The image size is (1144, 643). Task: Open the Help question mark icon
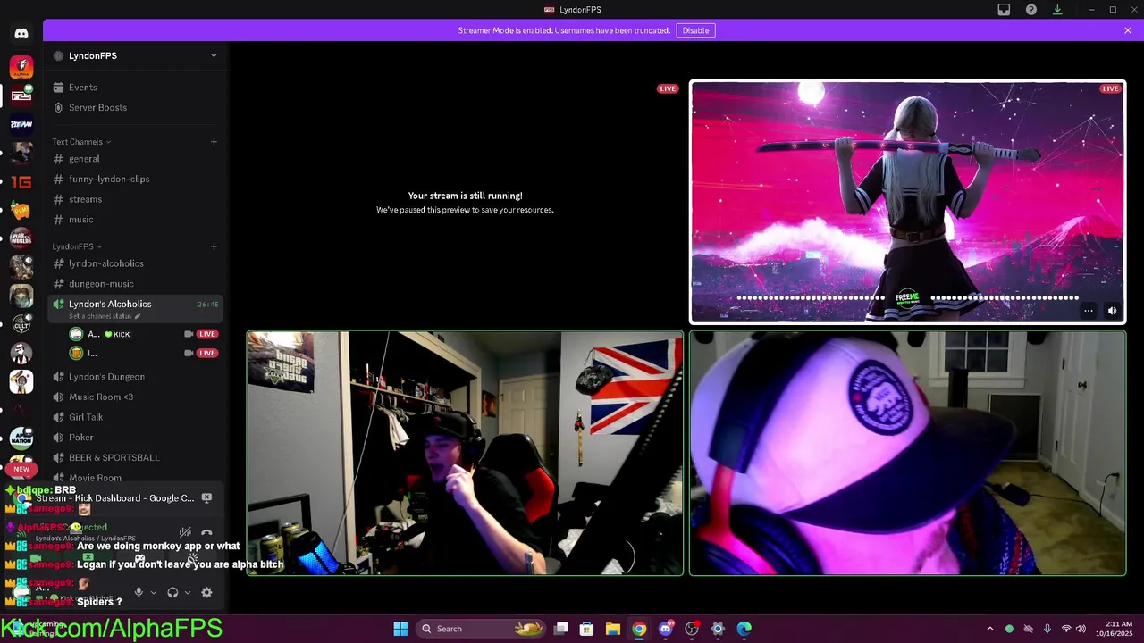click(x=1031, y=10)
